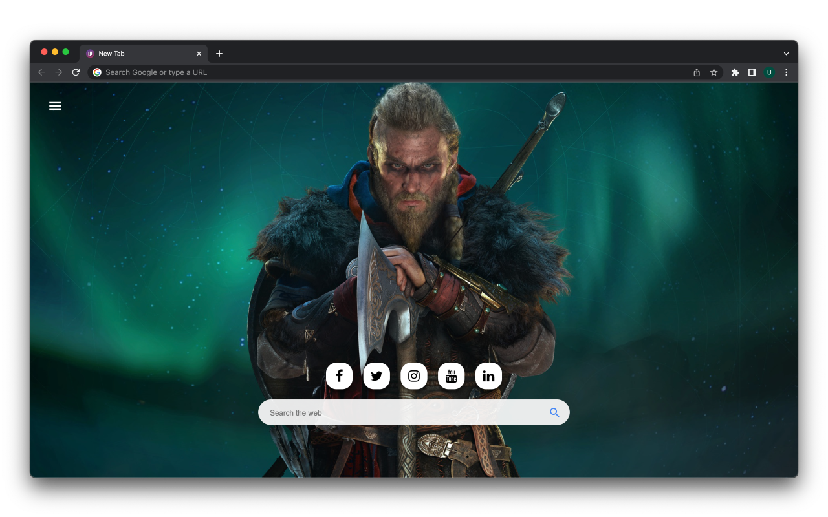This screenshot has height=517, width=828.
Task: Open the Twitter shortcut icon
Action: [x=376, y=375]
